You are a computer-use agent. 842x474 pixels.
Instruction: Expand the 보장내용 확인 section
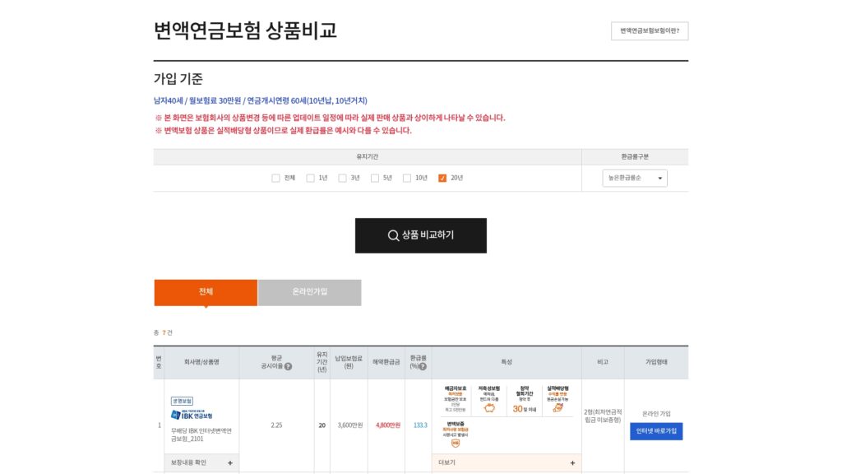(x=201, y=463)
